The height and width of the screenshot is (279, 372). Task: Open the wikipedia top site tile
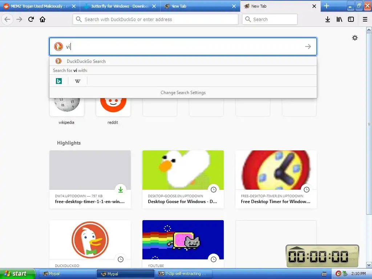click(67, 107)
